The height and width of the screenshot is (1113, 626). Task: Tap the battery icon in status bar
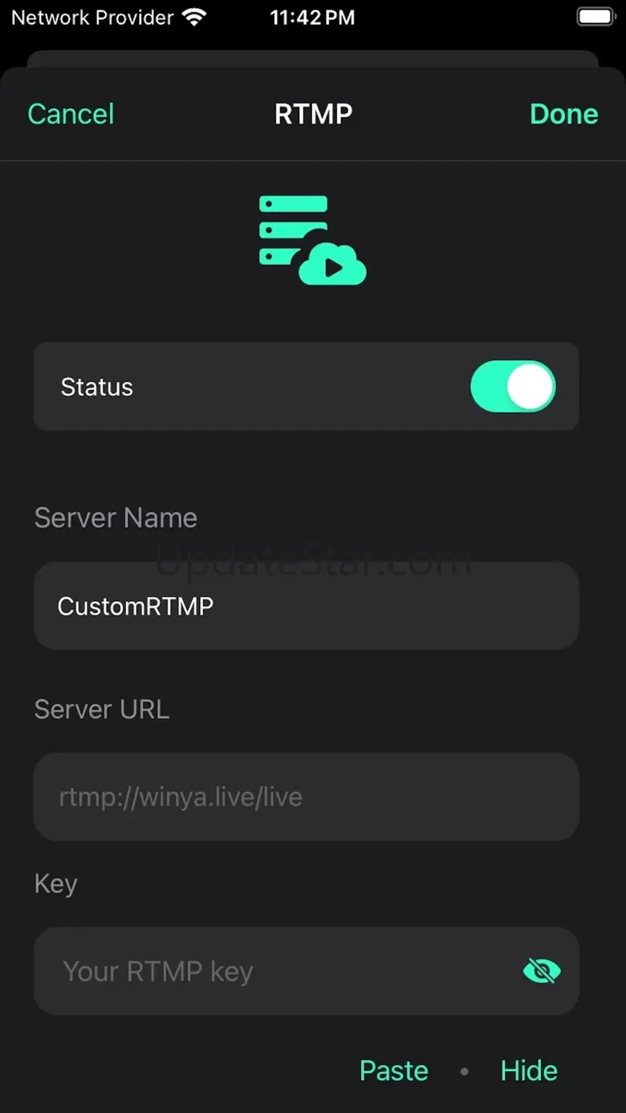click(x=596, y=17)
